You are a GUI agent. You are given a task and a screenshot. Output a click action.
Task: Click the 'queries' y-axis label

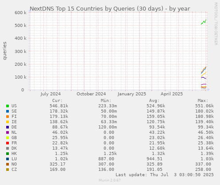(5, 51)
